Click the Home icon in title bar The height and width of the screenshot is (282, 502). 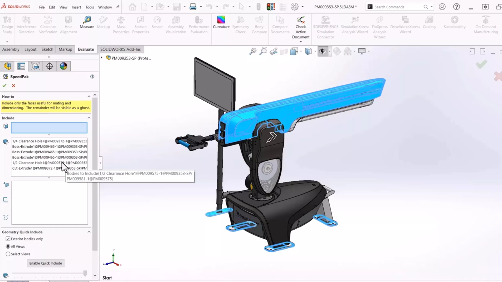132,7
